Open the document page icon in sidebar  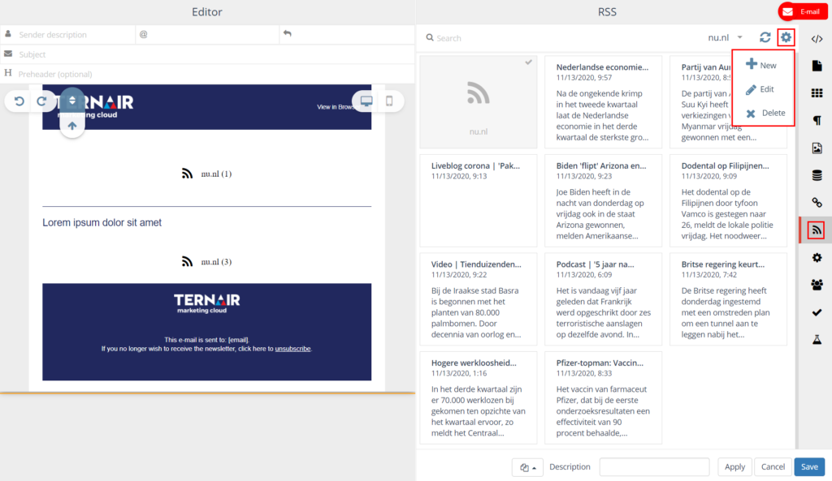(817, 66)
